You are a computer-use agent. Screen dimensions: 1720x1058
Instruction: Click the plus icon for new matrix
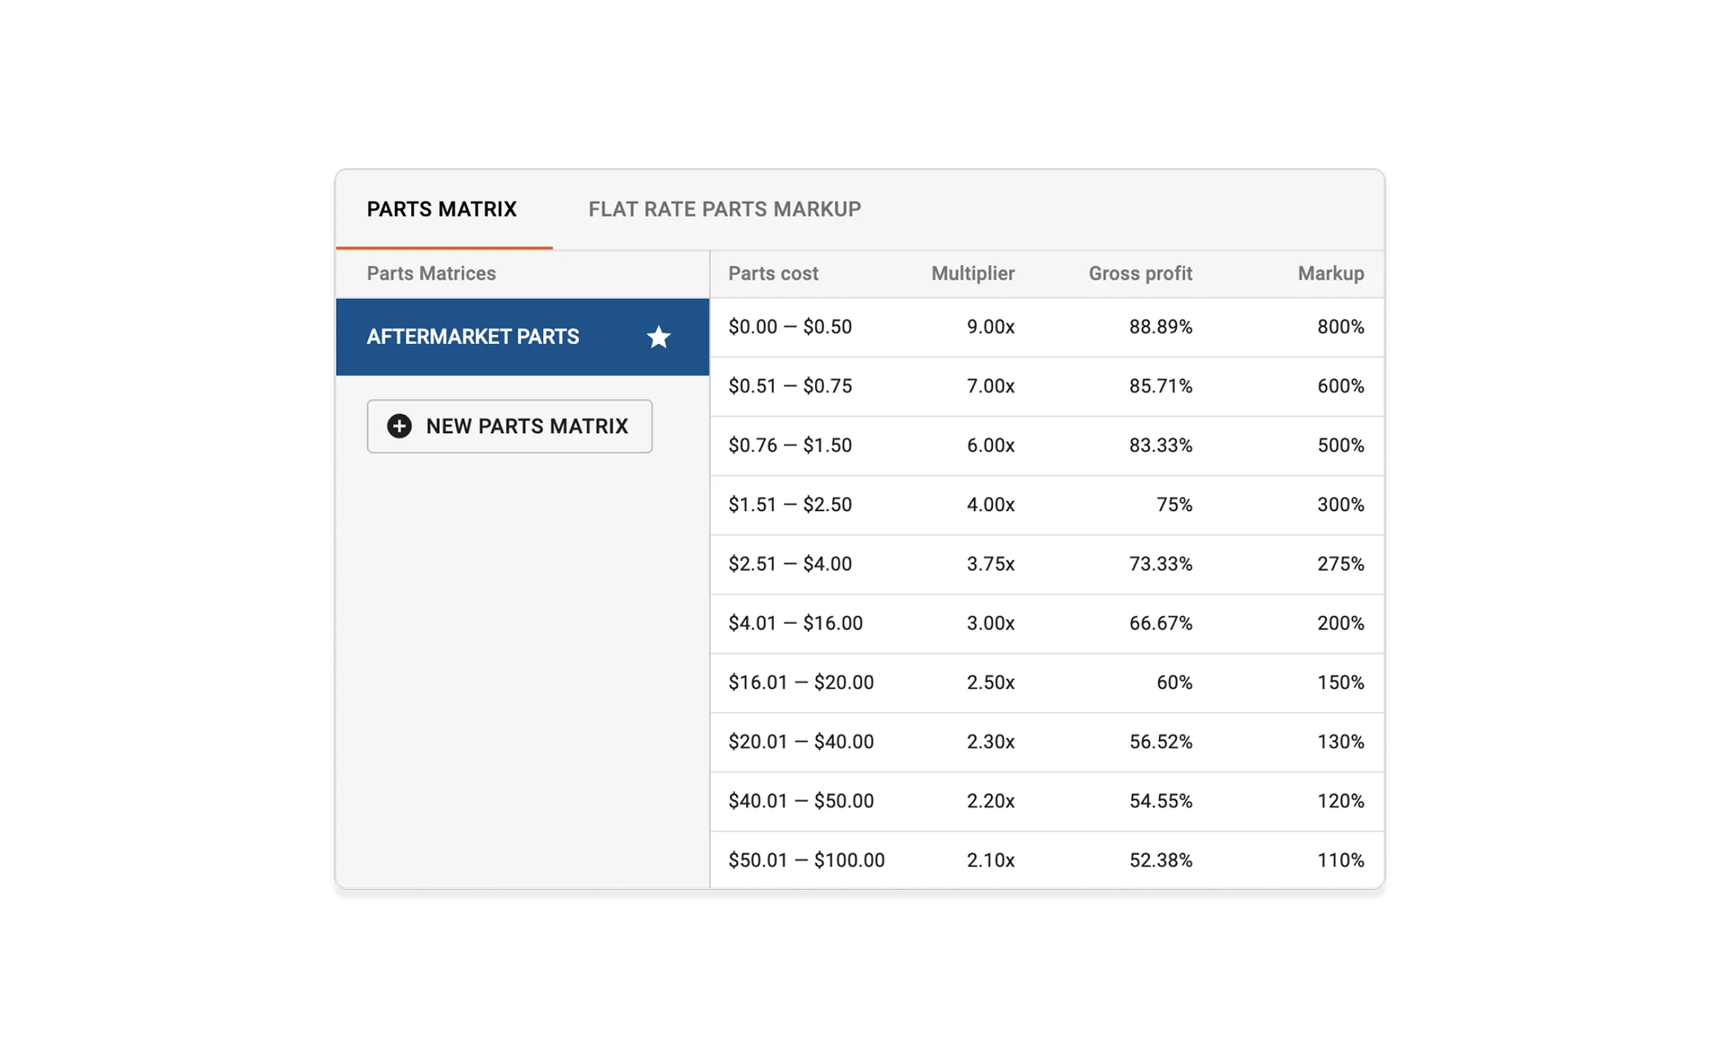coord(399,427)
